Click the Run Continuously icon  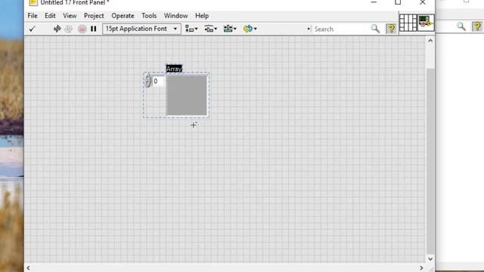point(57,29)
